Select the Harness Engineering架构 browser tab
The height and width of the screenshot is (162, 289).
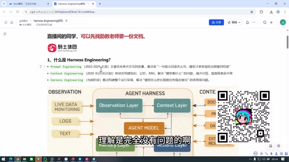click(x=74, y=4)
